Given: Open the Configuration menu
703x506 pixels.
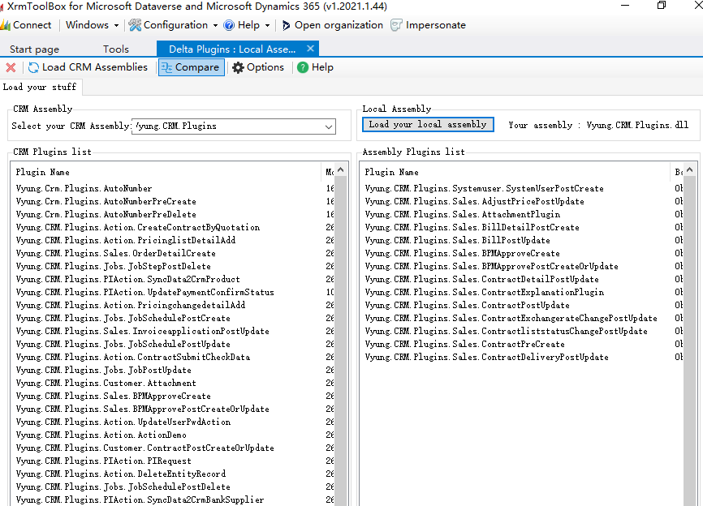Looking at the screenshot, I should click(173, 25).
